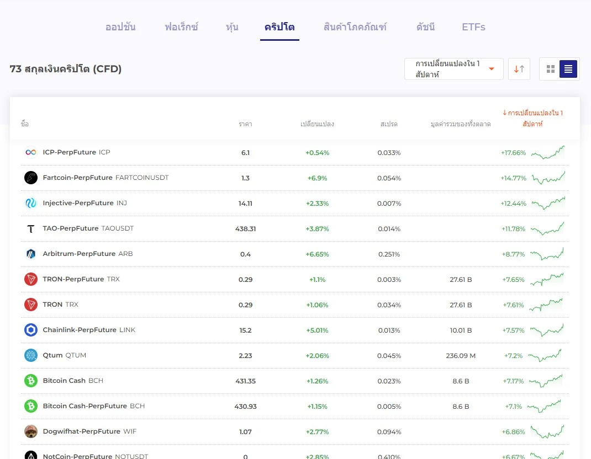
Task: Click the Qtum market cap 236.09 M
Action: point(461,355)
